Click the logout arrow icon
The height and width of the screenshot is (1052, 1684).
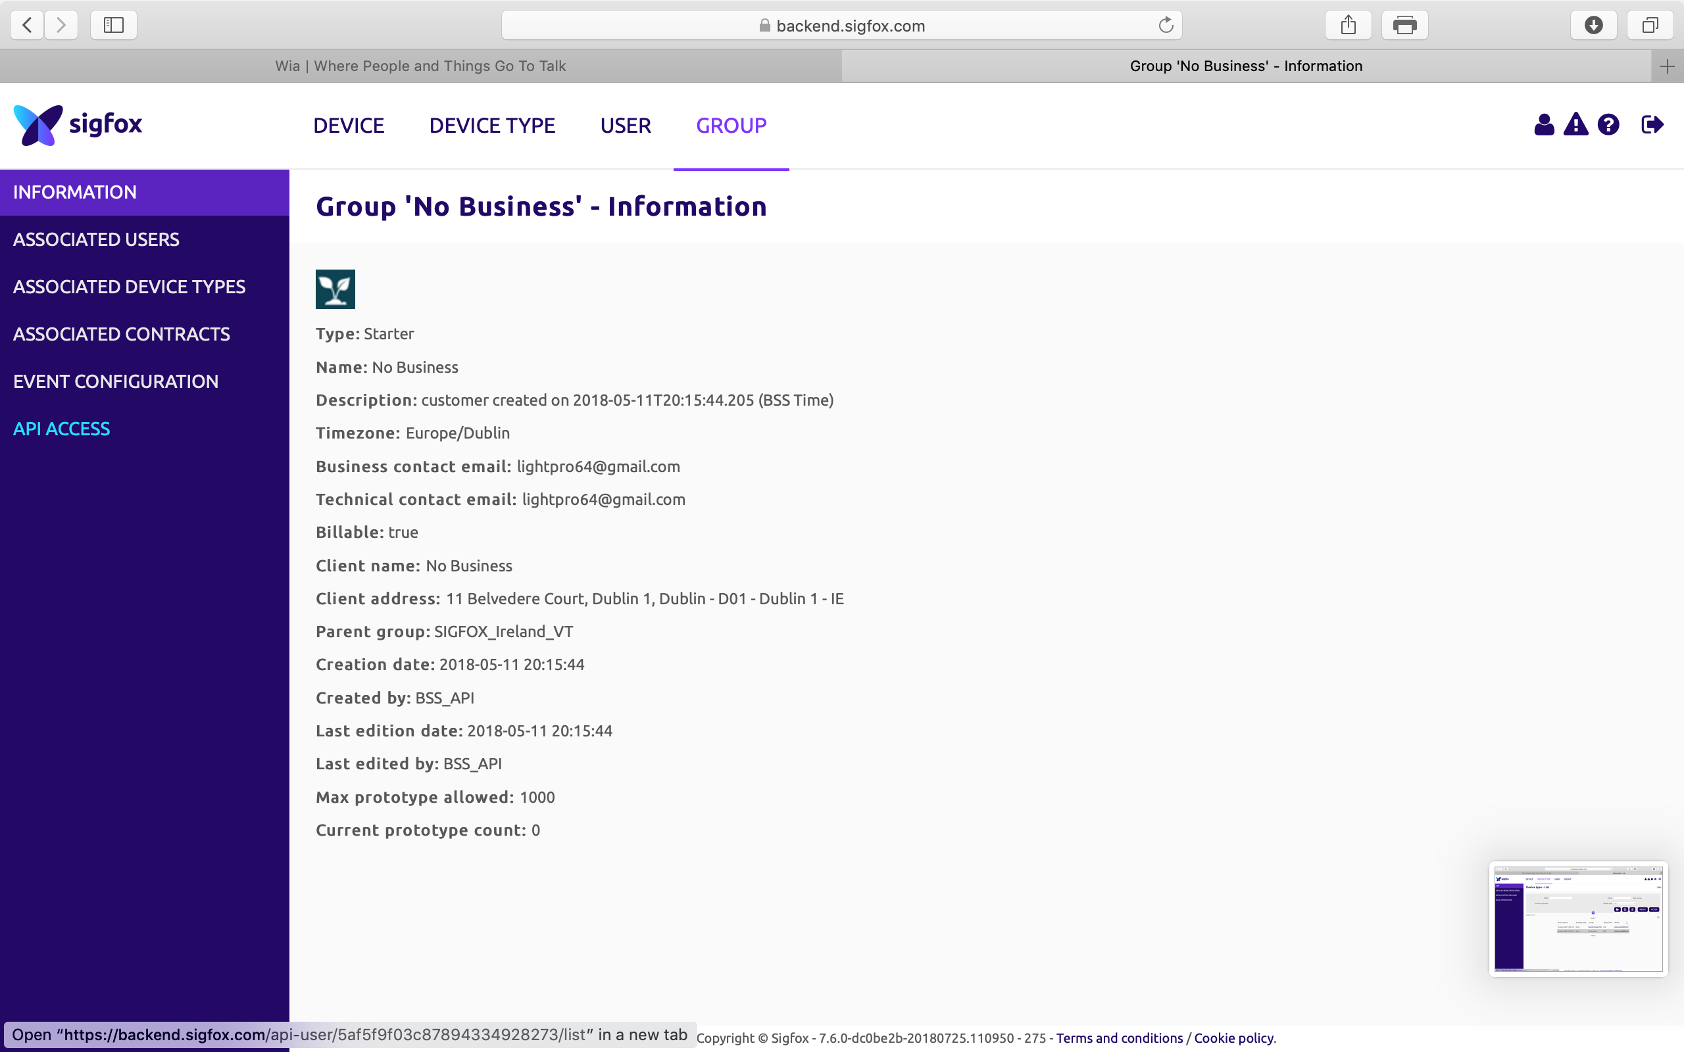click(x=1652, y=125)
